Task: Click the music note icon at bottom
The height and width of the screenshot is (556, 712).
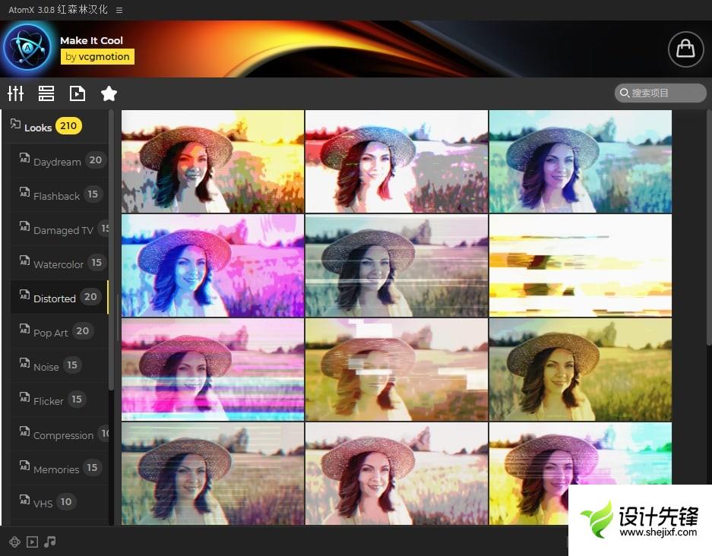Action: [x=50, y=542]
